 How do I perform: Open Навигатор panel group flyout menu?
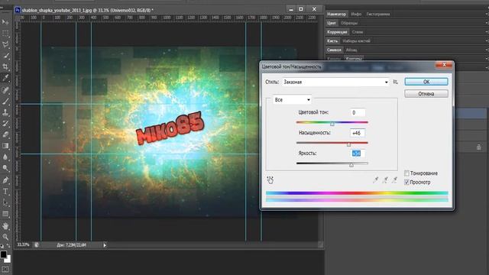pos(487,15)
